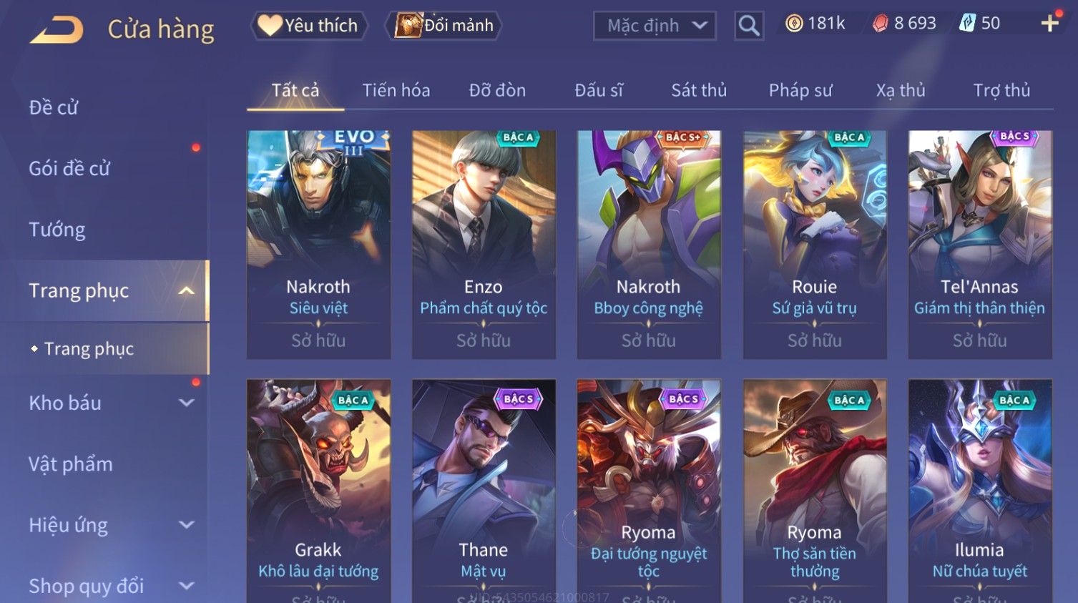Tap the plus icon to add currency
Screen dimensions: 1078x603
1049,24
